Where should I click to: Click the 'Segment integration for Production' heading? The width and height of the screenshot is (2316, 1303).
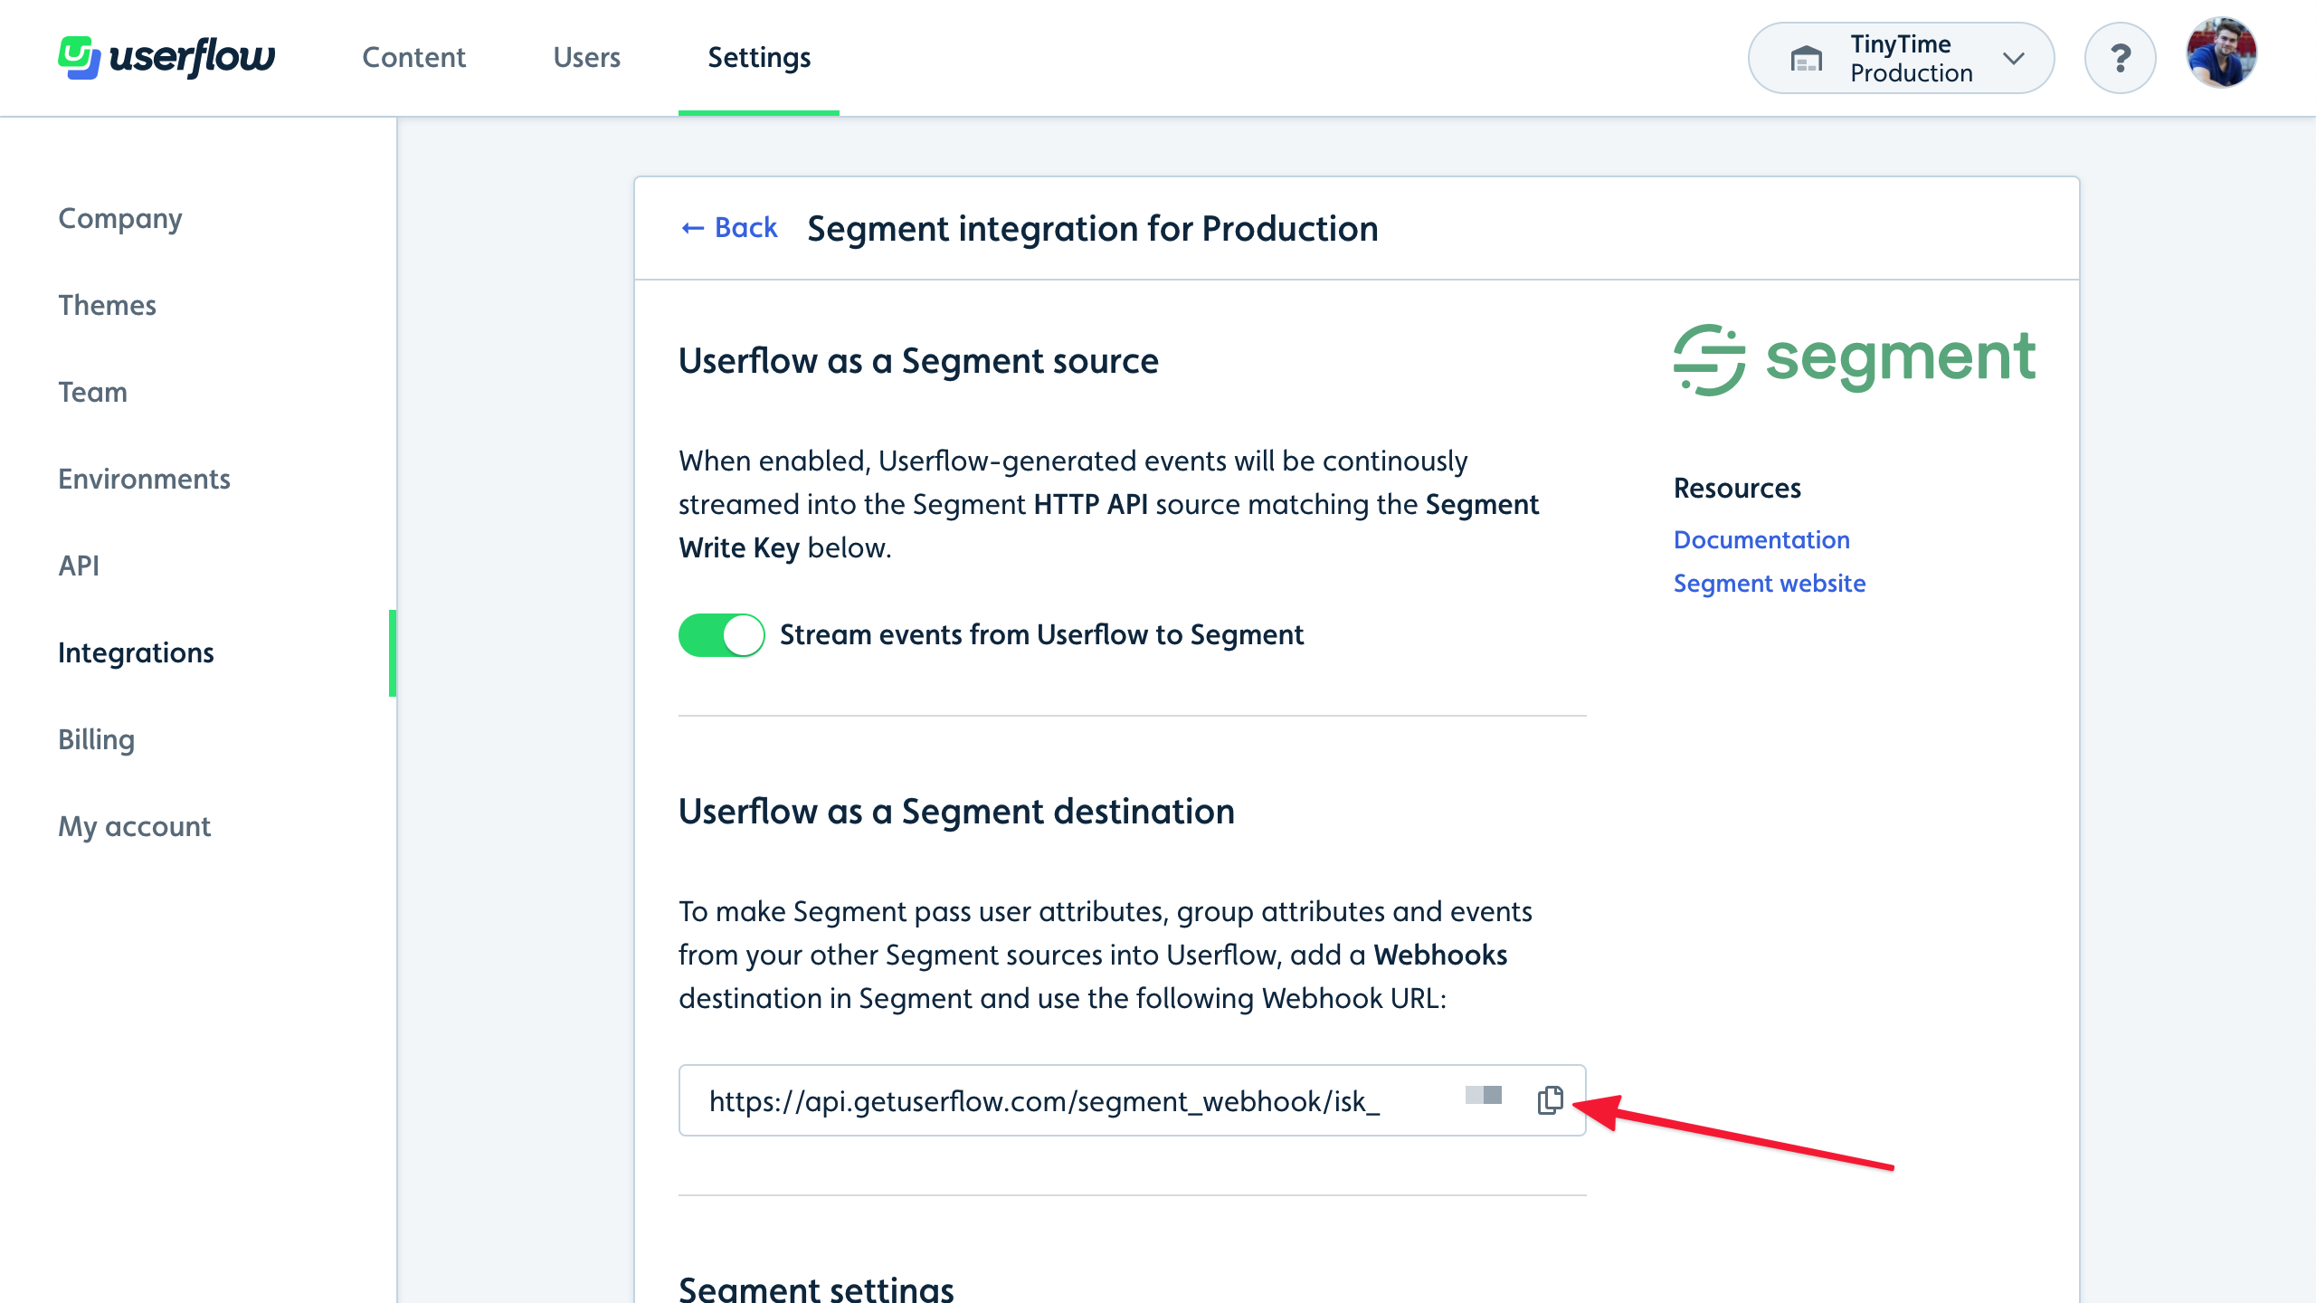point(1092,228)
